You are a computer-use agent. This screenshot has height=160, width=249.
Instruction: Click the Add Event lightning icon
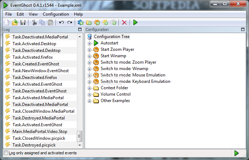(x=105, y=22)
